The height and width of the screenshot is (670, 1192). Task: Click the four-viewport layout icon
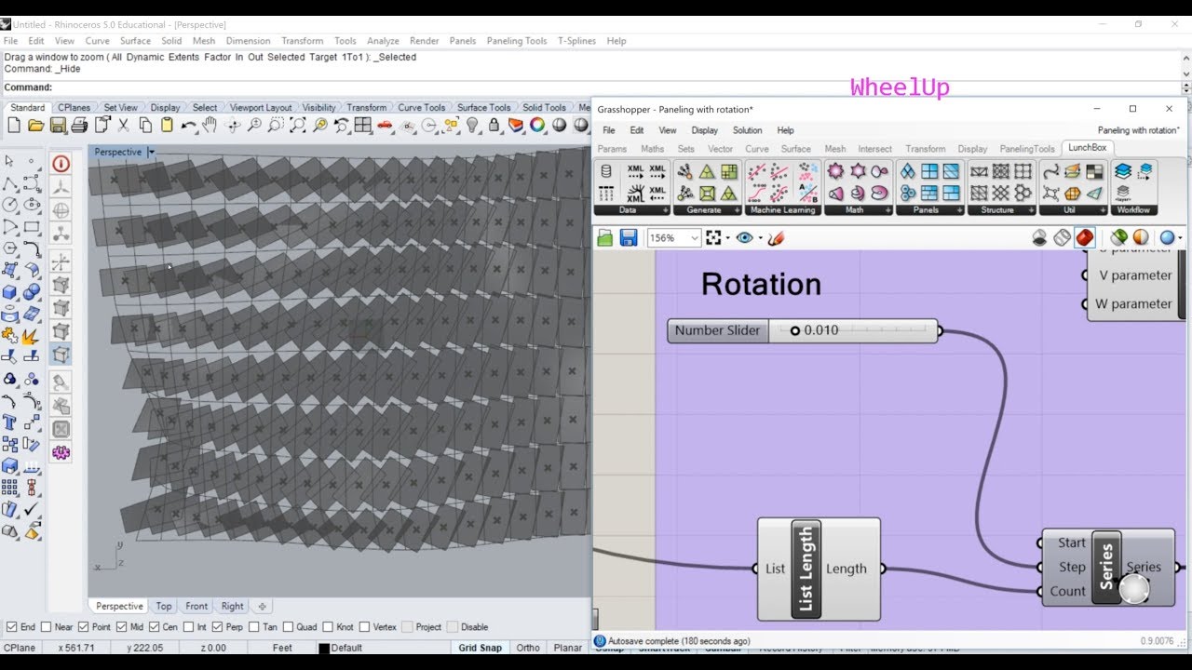363,125
